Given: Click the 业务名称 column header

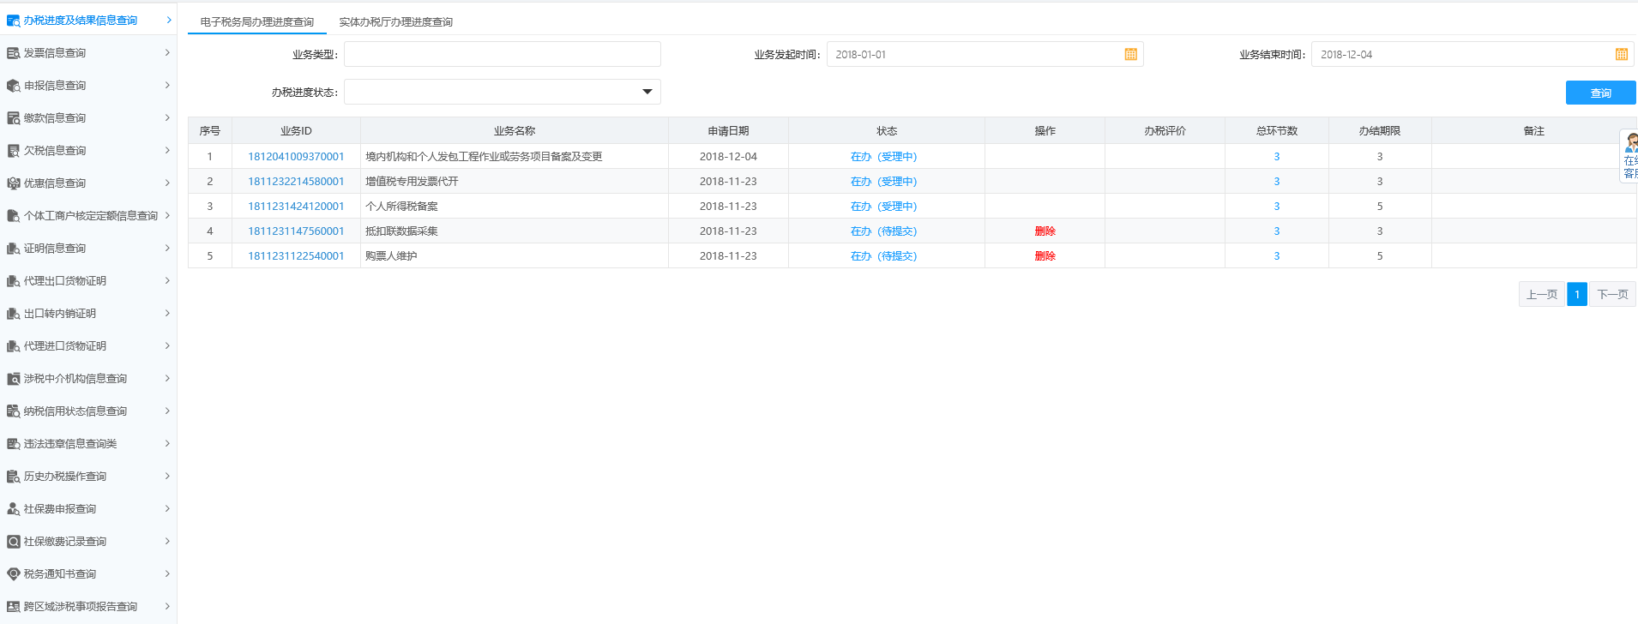Looking at the screenshot, I should tap(515, 131).
